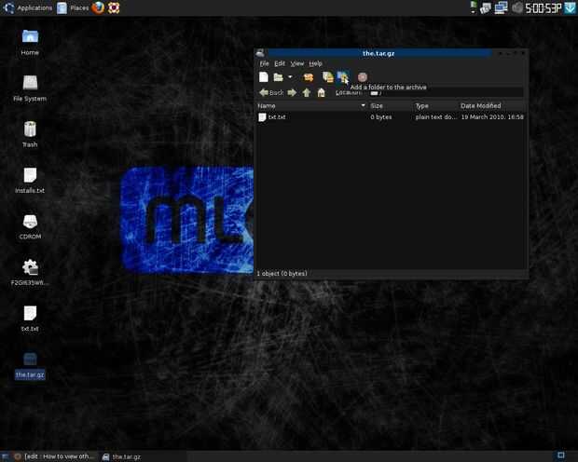
Task: Go up one level with the up arrow
Action: coord(307,92)
